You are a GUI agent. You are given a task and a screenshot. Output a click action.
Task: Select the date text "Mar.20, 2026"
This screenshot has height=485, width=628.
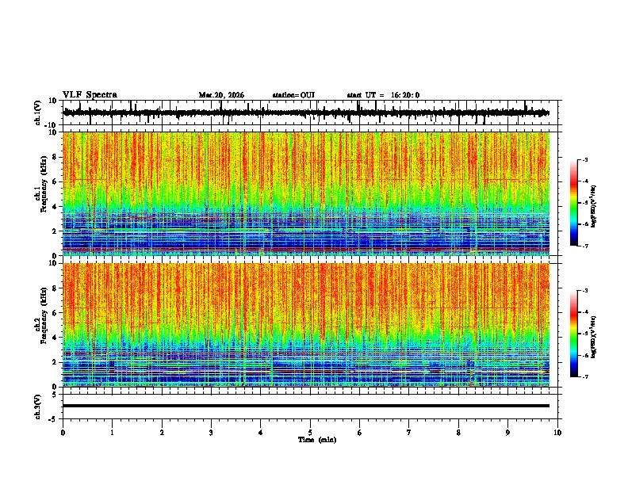221,95
